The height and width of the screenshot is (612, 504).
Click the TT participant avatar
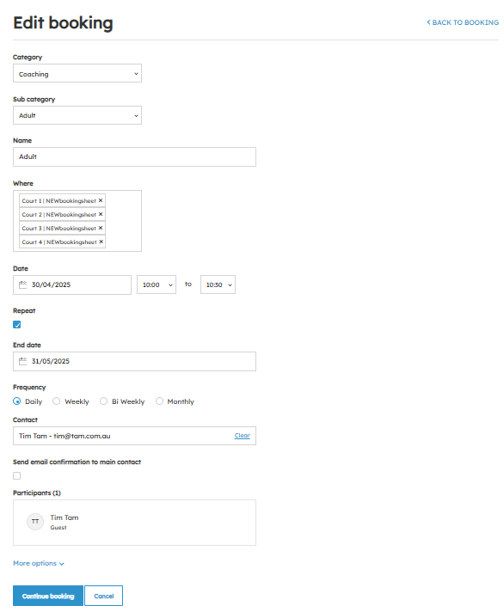[35, 522]
